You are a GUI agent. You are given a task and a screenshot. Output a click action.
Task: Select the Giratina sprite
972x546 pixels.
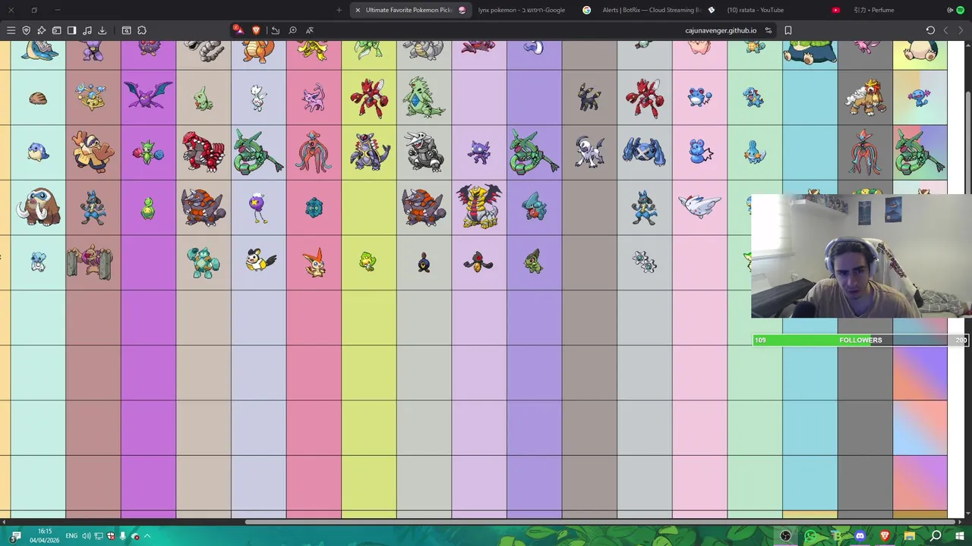[x=478, y=206]
